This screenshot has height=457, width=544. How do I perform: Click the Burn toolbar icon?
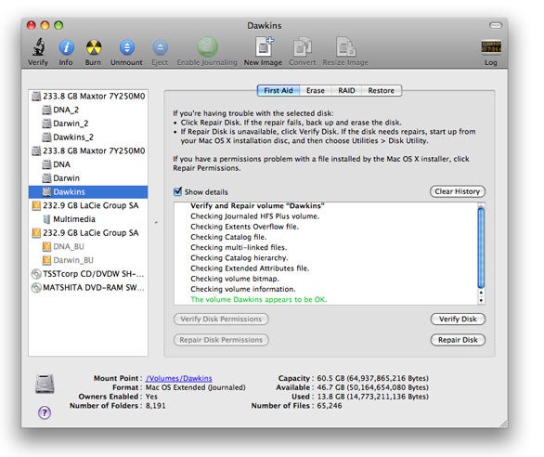coord(94,47)
